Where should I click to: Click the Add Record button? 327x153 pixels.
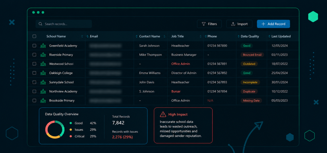click(273, 24)
